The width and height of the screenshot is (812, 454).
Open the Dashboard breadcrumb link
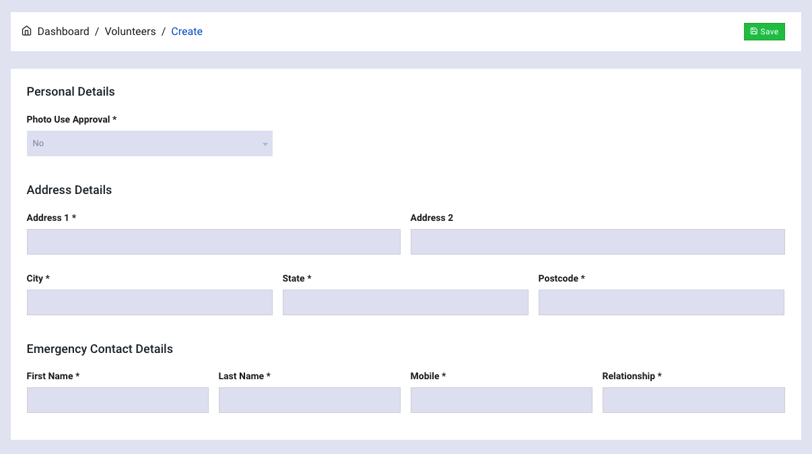[63, 32]
